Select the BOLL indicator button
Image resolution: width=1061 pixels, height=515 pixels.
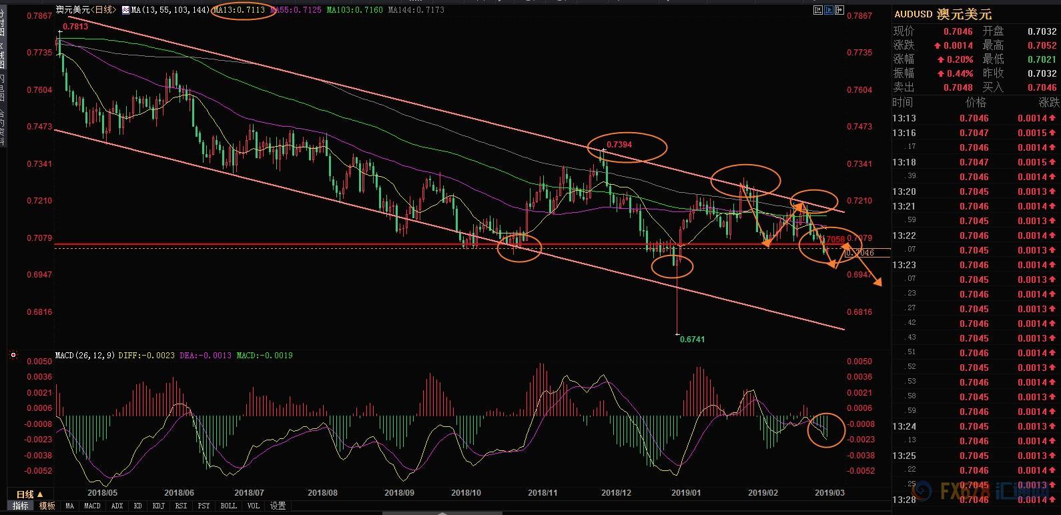tap(228, 506)
